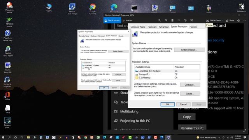
Task: Select Advanced tab in titled System Properties window
Action: (x=101, y=36)
